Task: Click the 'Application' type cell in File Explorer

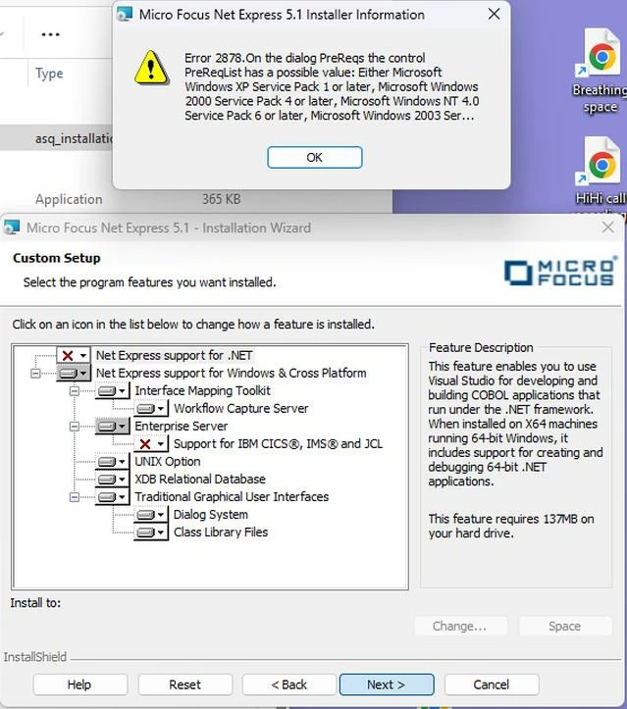Action: click(x=69, y=199)
